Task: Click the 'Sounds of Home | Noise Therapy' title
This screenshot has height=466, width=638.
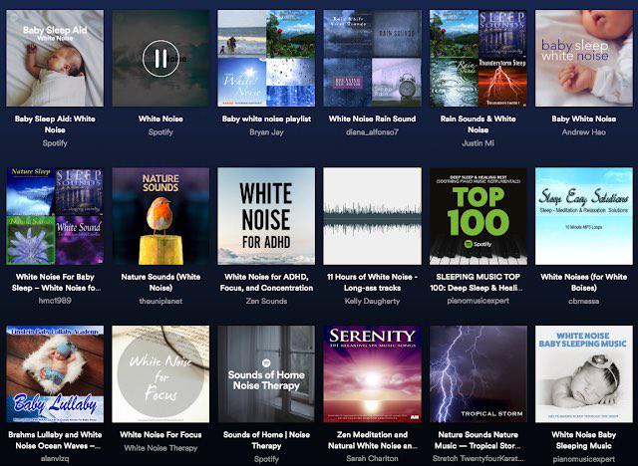Action: click(266, 440)
